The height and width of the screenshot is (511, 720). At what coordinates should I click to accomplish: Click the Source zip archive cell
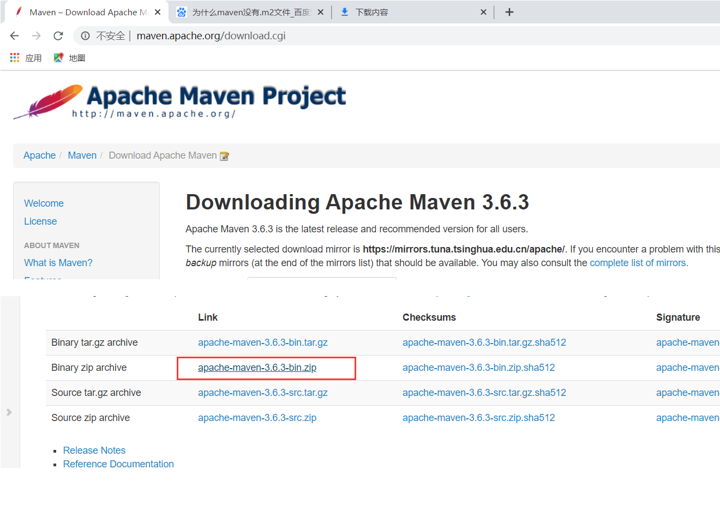pyautogui.click(x=91, y=418)
